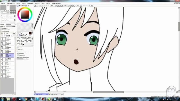Select the eyedropper color picker tool
This screenshot has height=101, width=180.
(x=26, y=35)
